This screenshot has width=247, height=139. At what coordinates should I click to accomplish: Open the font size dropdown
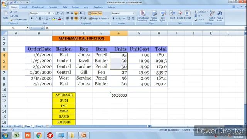pyautogui.click(x=54, y=14)
